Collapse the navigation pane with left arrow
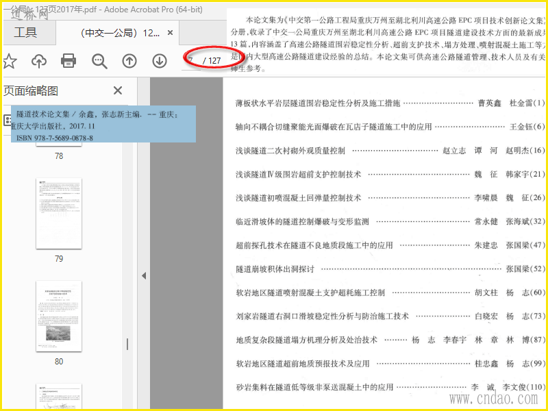548x411 pixels. [x=144, y=276]
